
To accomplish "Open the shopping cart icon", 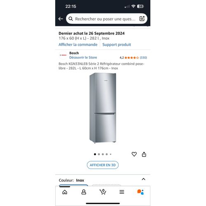I will 103,192.
